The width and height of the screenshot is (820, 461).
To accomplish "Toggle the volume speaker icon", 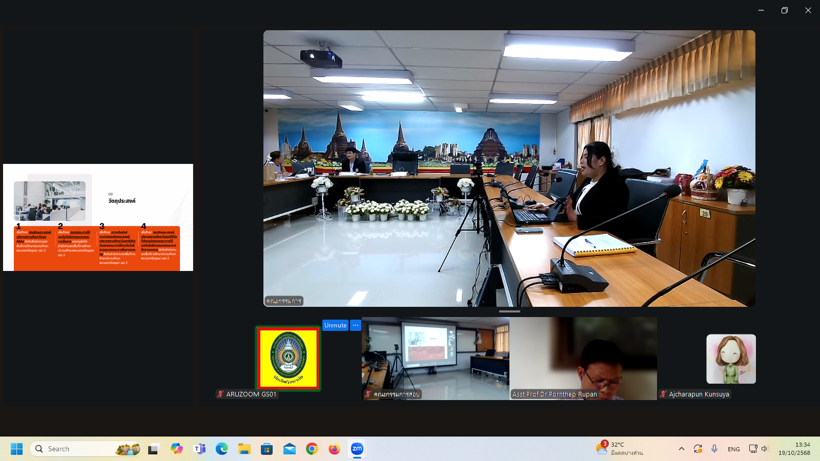I will pos(765,449).
